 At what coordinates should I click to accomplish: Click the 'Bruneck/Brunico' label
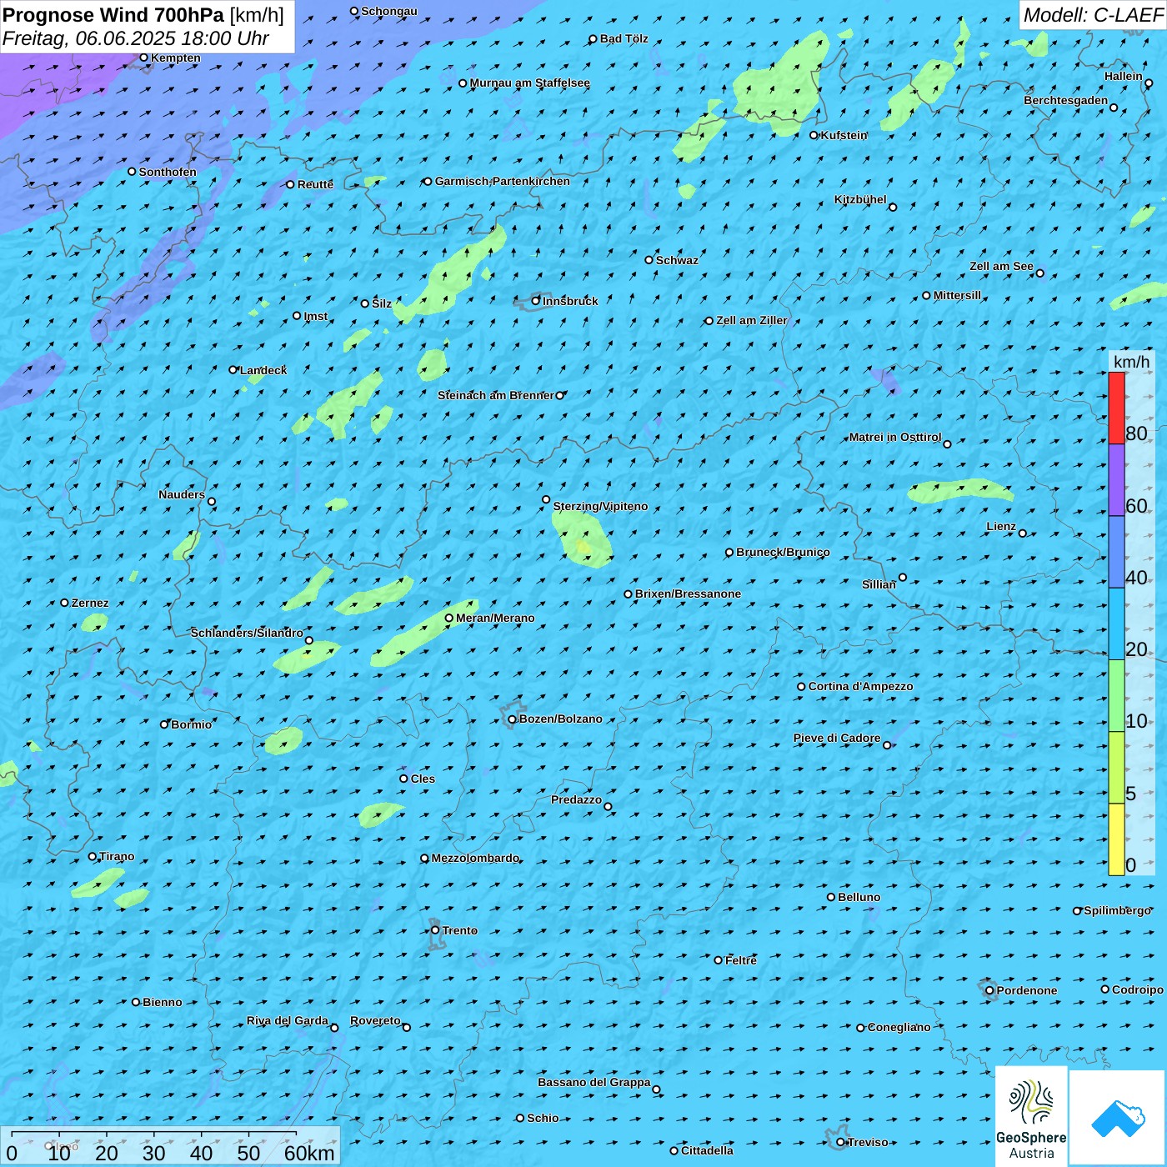[x=783, y=552]
